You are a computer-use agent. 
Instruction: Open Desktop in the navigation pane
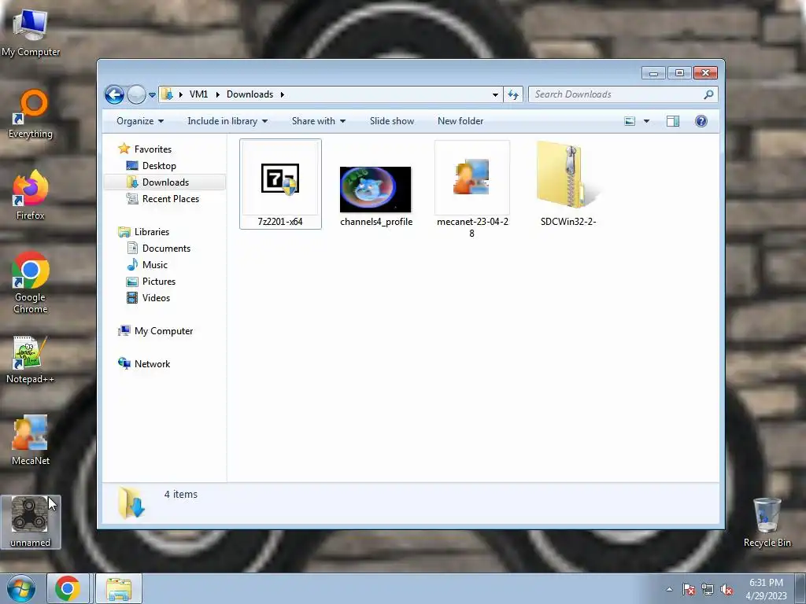(159, 166)
